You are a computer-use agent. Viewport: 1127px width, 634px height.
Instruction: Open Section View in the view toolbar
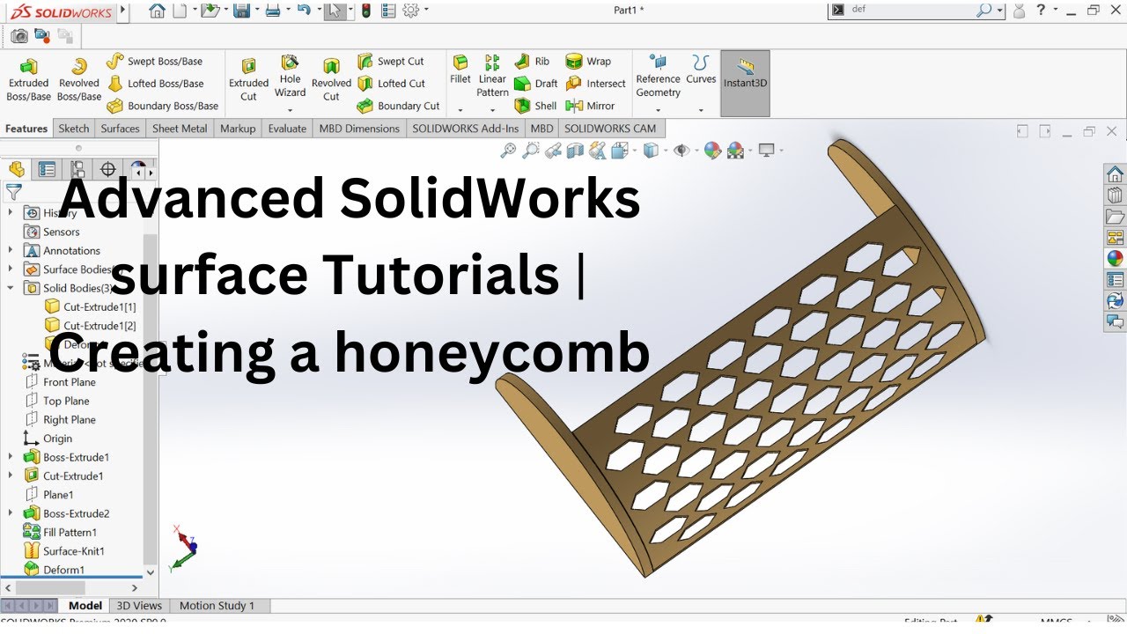pyautogui.click(x=576, y=151)
